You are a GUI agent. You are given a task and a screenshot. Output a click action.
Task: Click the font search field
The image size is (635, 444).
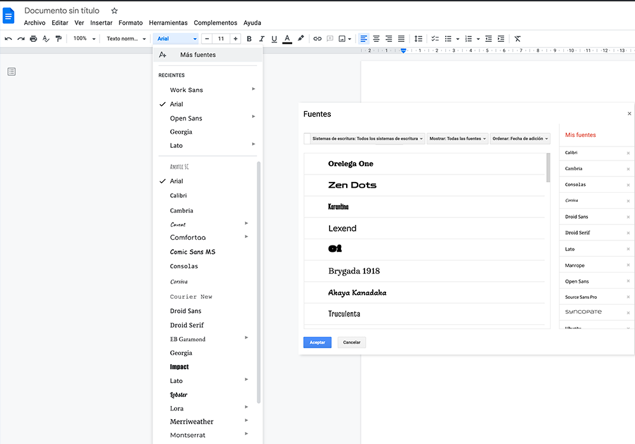(307, 138)
